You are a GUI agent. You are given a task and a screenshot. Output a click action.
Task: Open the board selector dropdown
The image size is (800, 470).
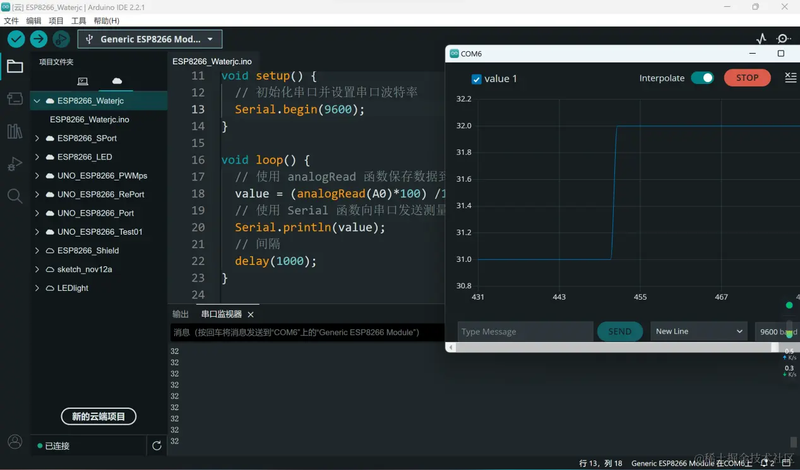click(x=150, y=39)
